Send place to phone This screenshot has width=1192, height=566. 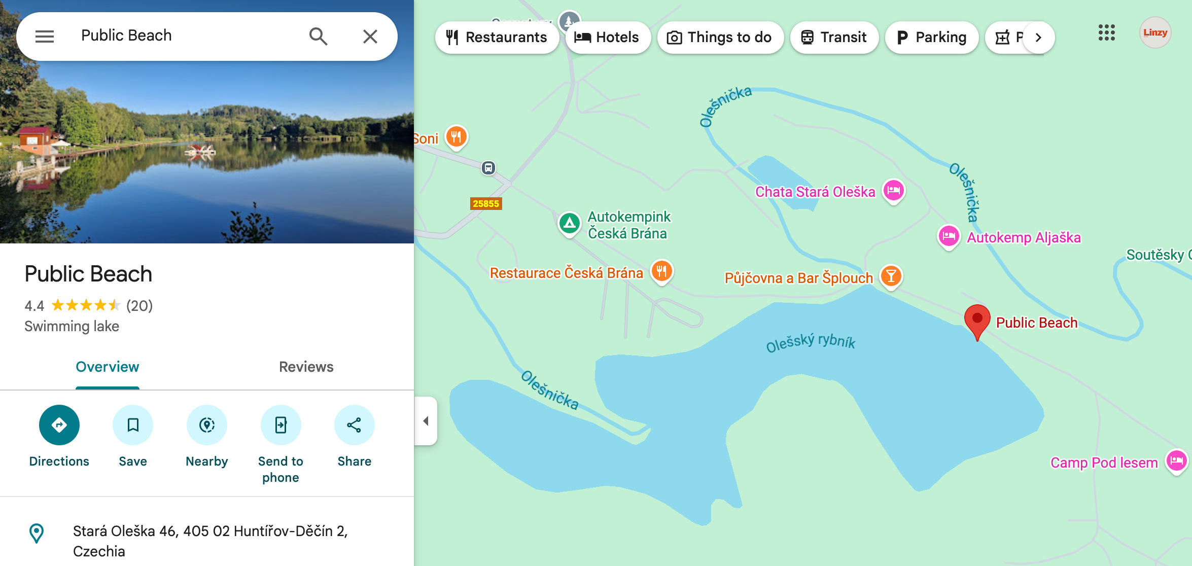281,425
